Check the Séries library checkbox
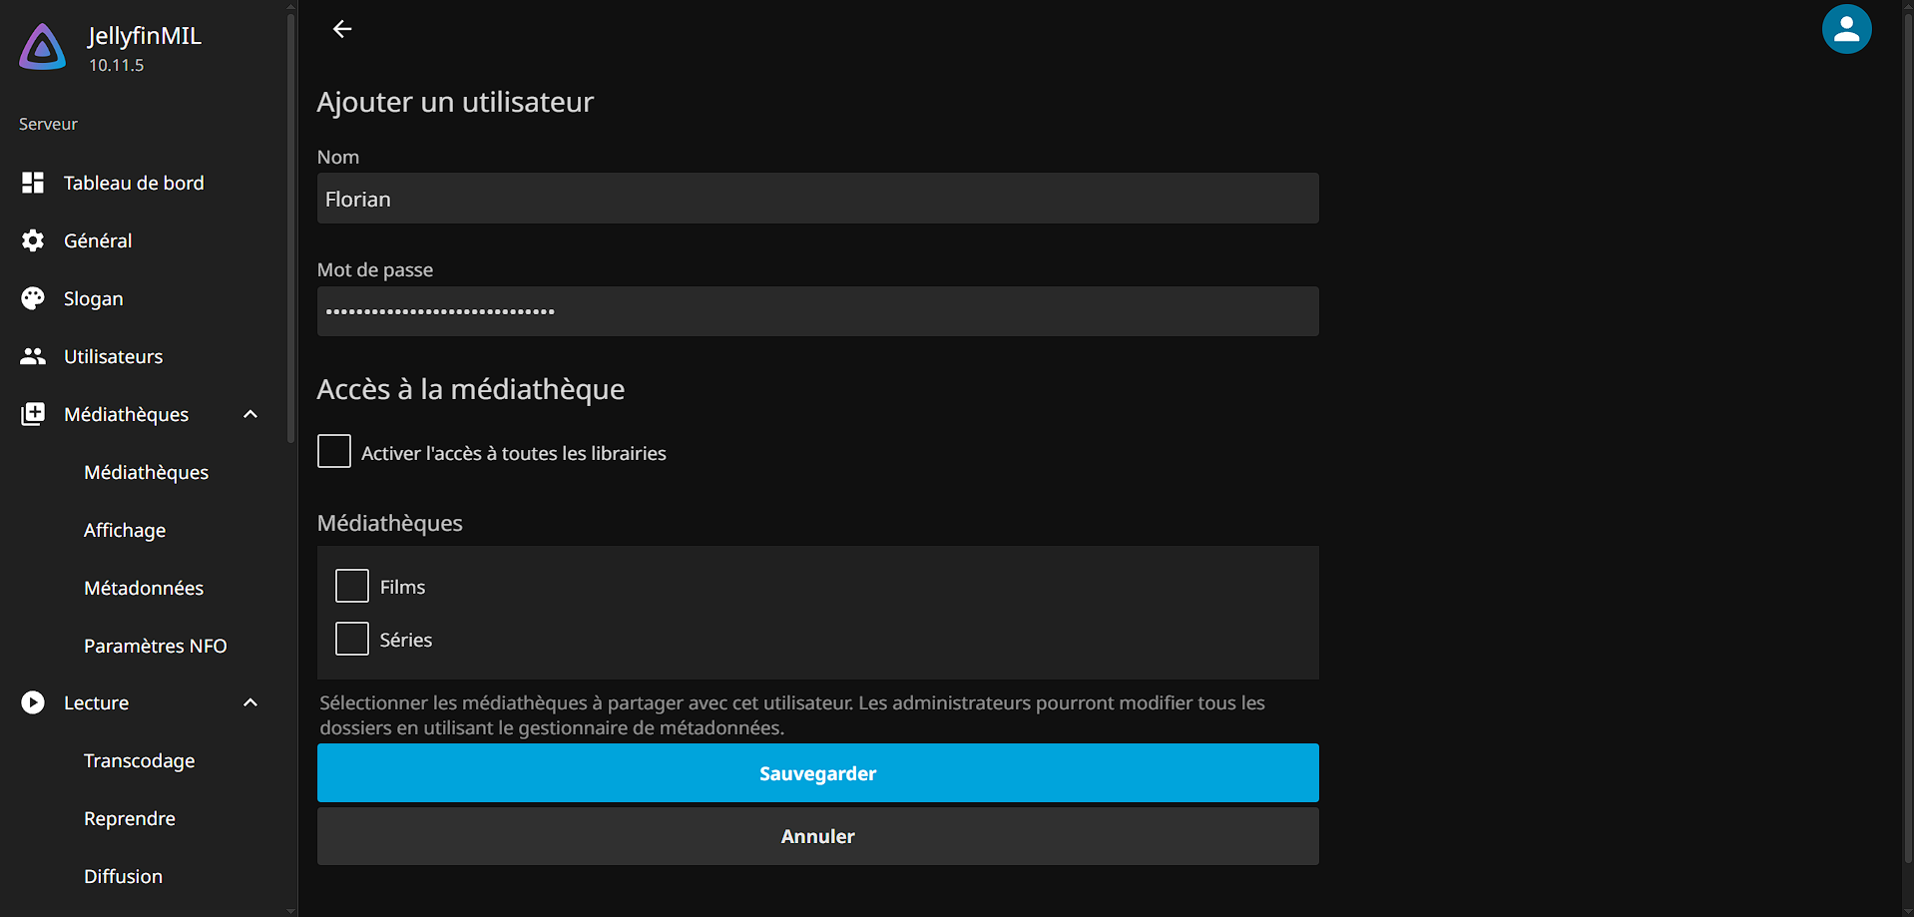This screenshot has height=917, width=1914. (x=352, y=639)
